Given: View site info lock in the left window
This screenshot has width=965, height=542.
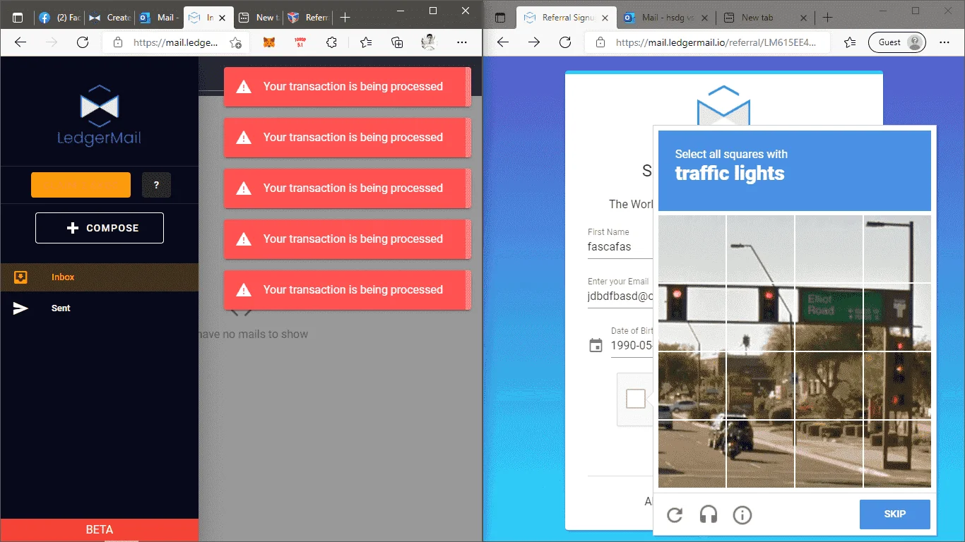Looking at the screenshot, I should tap(118, 42).
